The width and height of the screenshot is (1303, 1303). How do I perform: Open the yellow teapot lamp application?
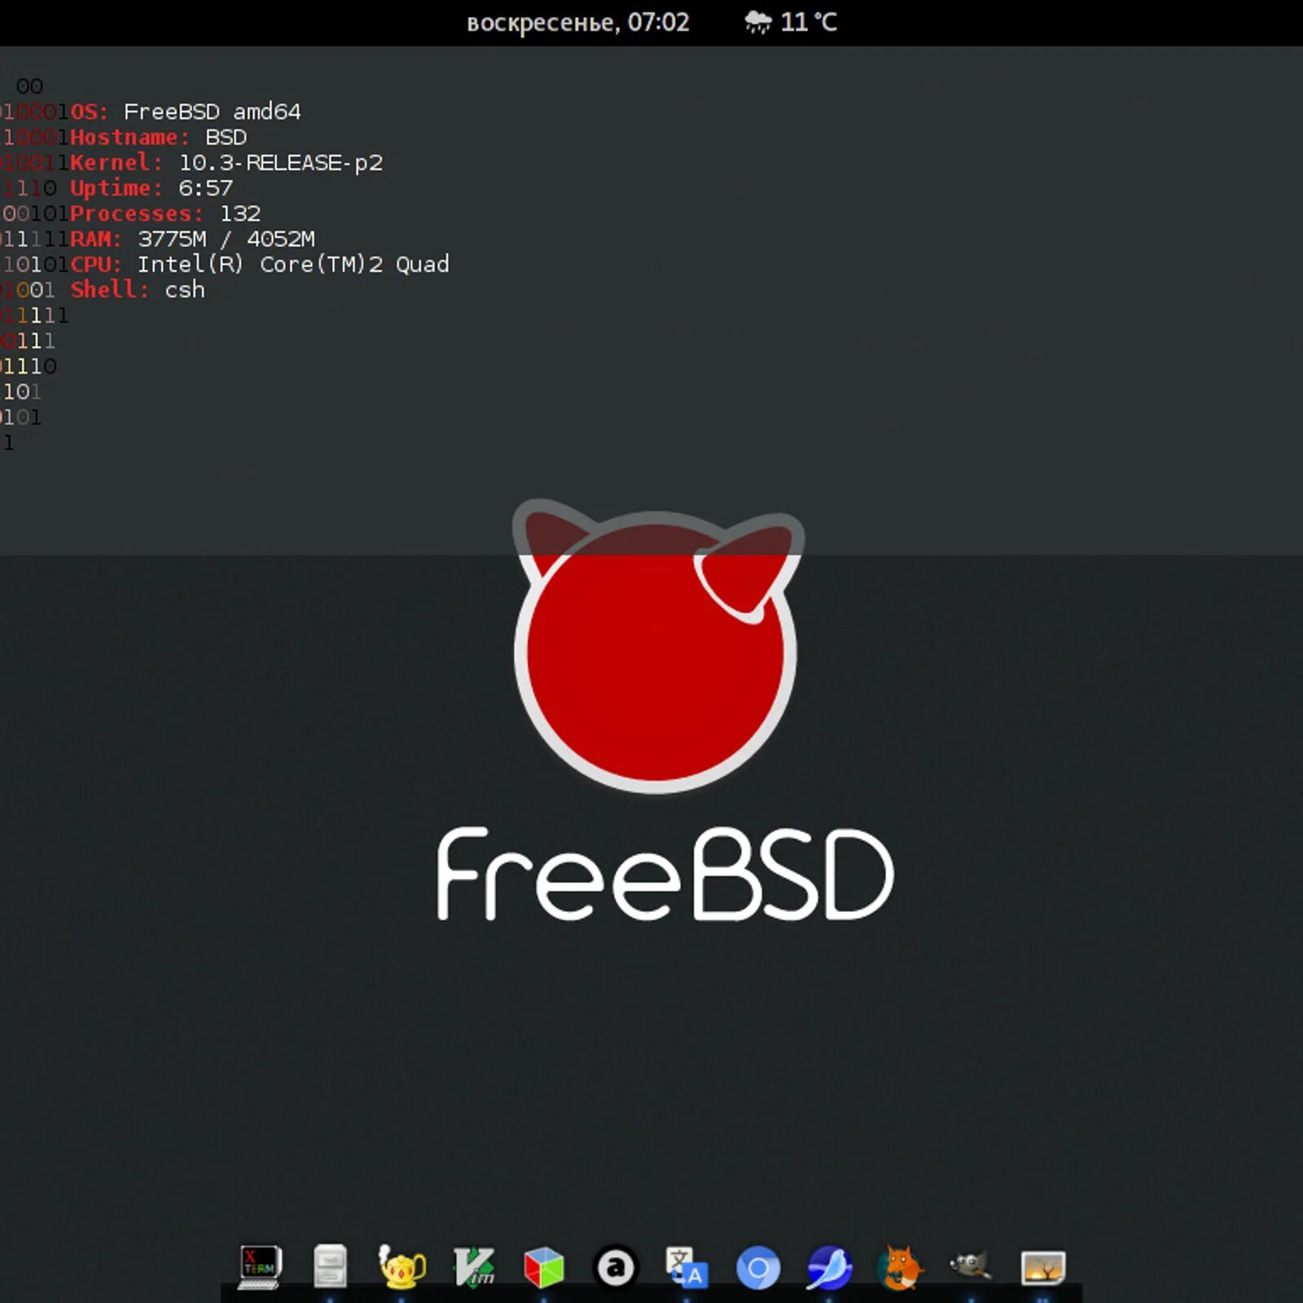click(401, 1266)
